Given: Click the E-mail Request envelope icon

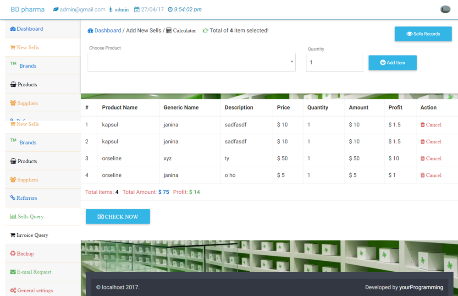Looking at the screenshot, I should click(x=13, y=272).
